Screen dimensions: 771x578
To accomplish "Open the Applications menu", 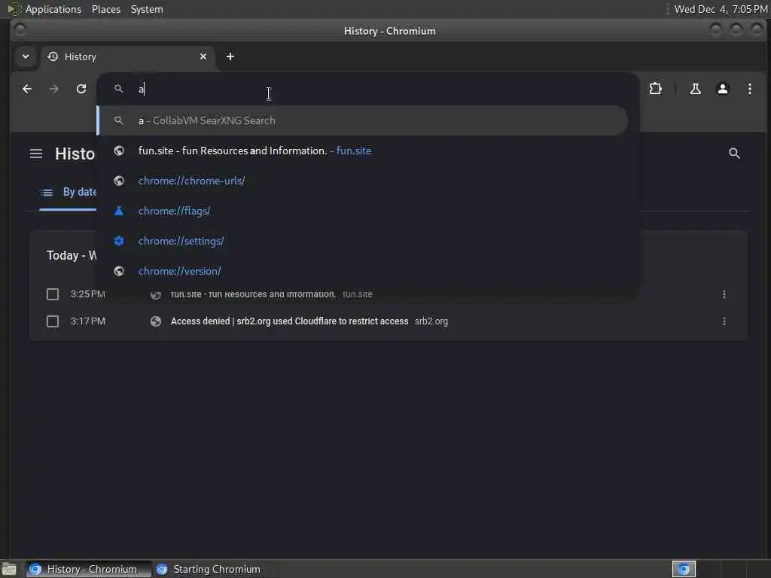I will (x=53, y=9).
